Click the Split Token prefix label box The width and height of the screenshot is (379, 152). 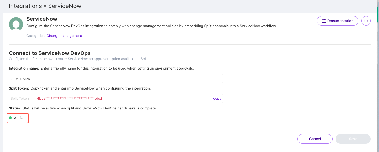(x=22, y=99)
